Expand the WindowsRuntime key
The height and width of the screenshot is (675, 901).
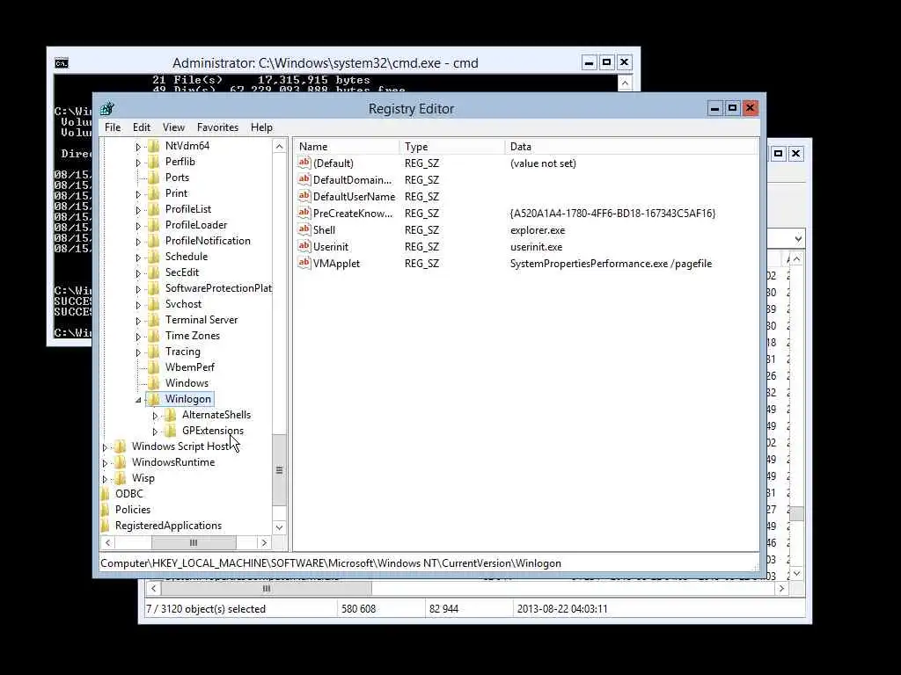(x=105, y=463)
